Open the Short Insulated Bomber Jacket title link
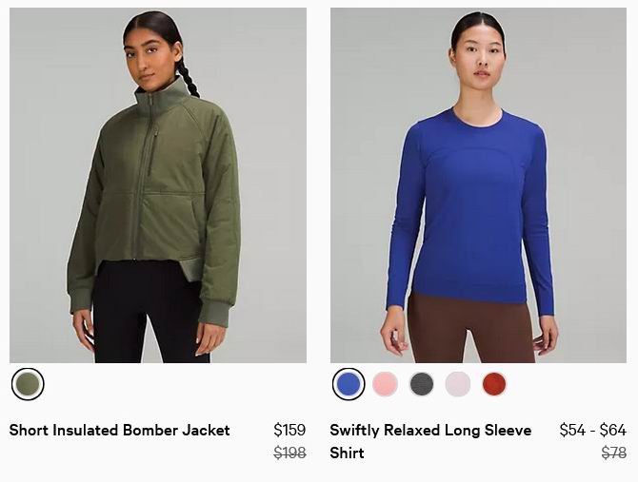Viewport: 638px width, 482px height. (x=120, y=430)
